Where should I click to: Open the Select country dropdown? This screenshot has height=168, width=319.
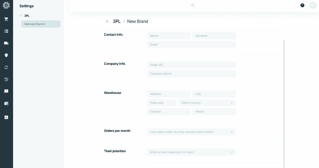[207, 103]
